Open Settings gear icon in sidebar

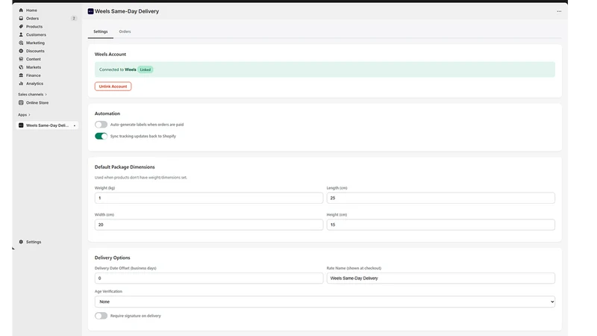coord(21,242)
